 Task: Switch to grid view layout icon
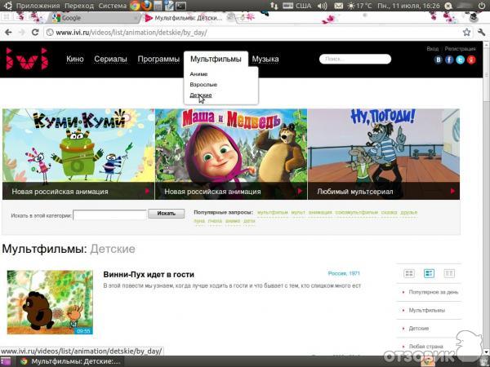coord(409,273)
